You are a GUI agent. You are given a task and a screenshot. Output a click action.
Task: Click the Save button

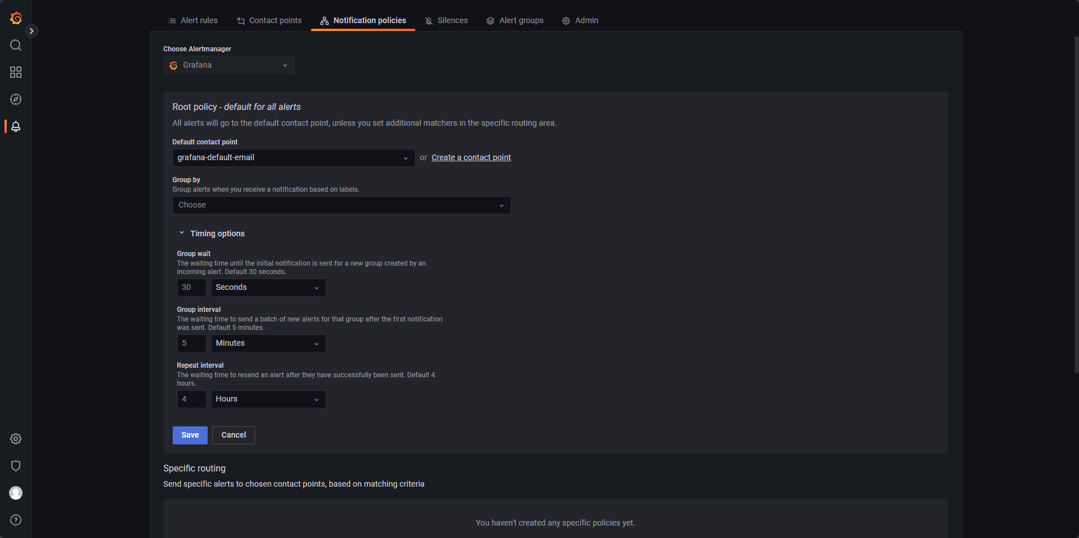190,435
